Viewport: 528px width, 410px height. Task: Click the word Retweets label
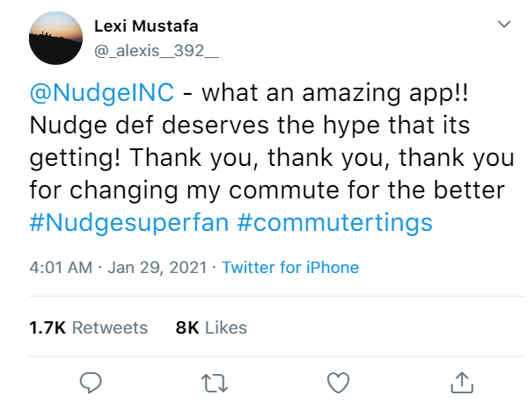point(110,327)
